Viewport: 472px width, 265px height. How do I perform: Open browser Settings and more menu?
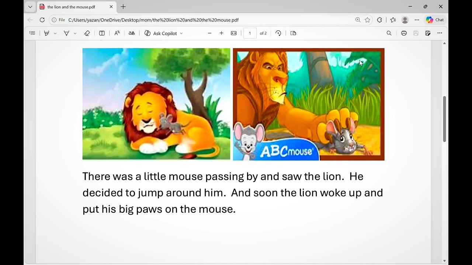coord(417,20)
